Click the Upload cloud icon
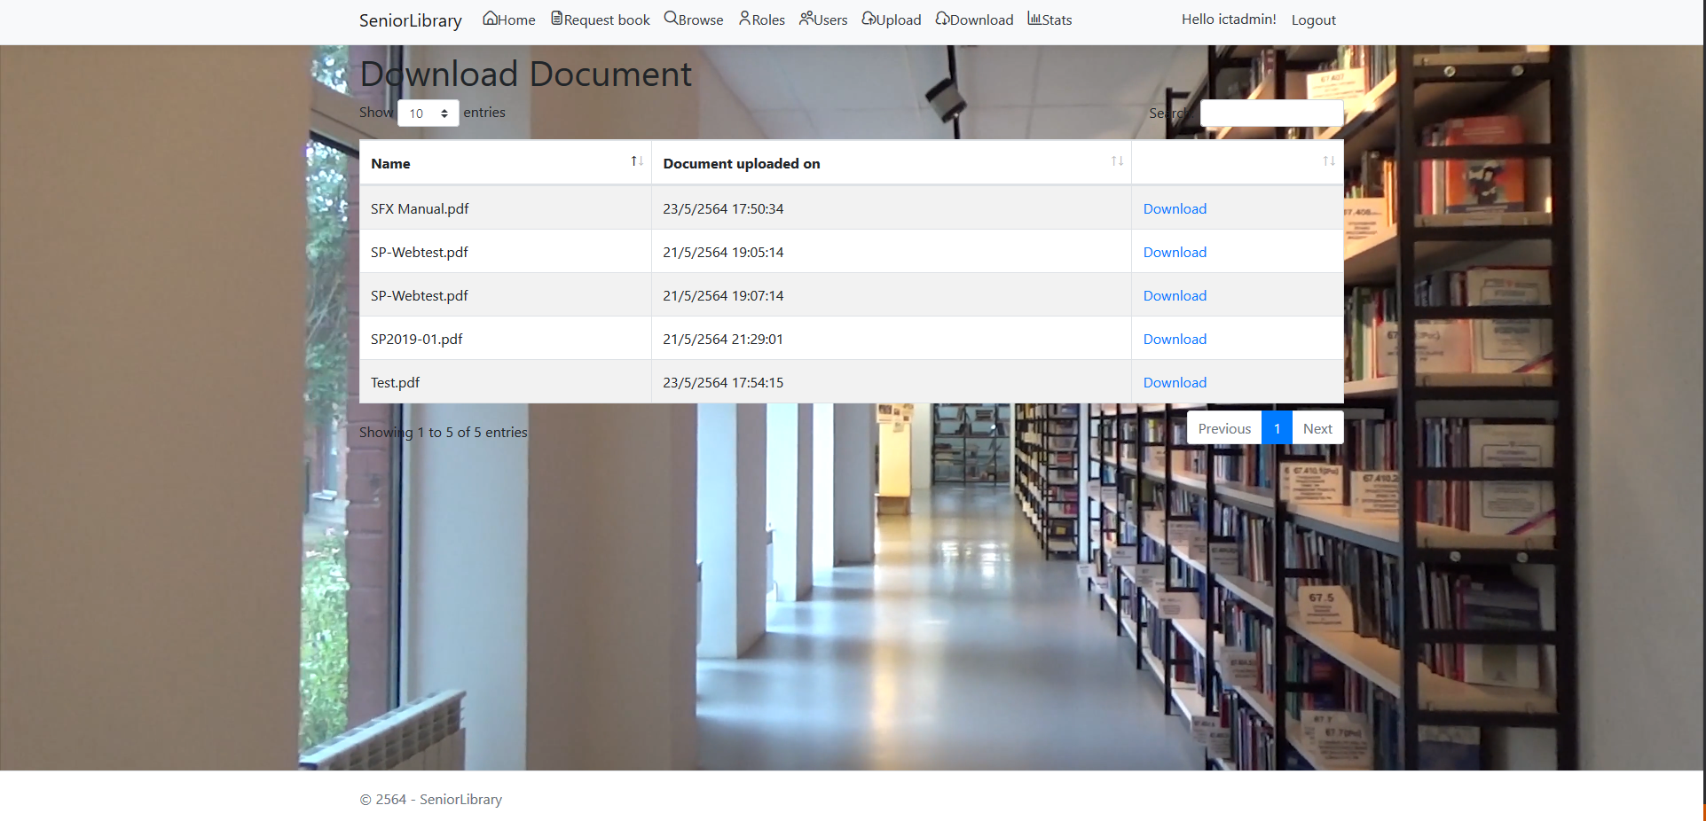This screenshot has height=821, width=1706. (x=869, y=19)
